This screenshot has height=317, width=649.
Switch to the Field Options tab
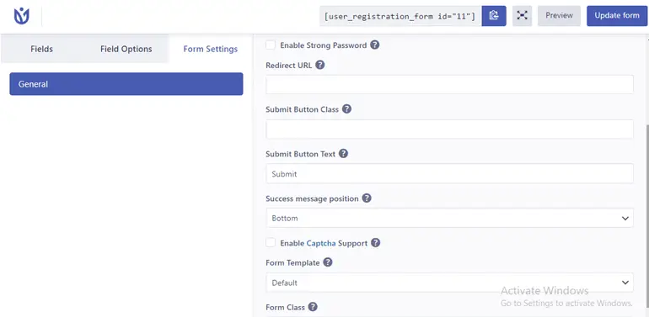[126, 49]
